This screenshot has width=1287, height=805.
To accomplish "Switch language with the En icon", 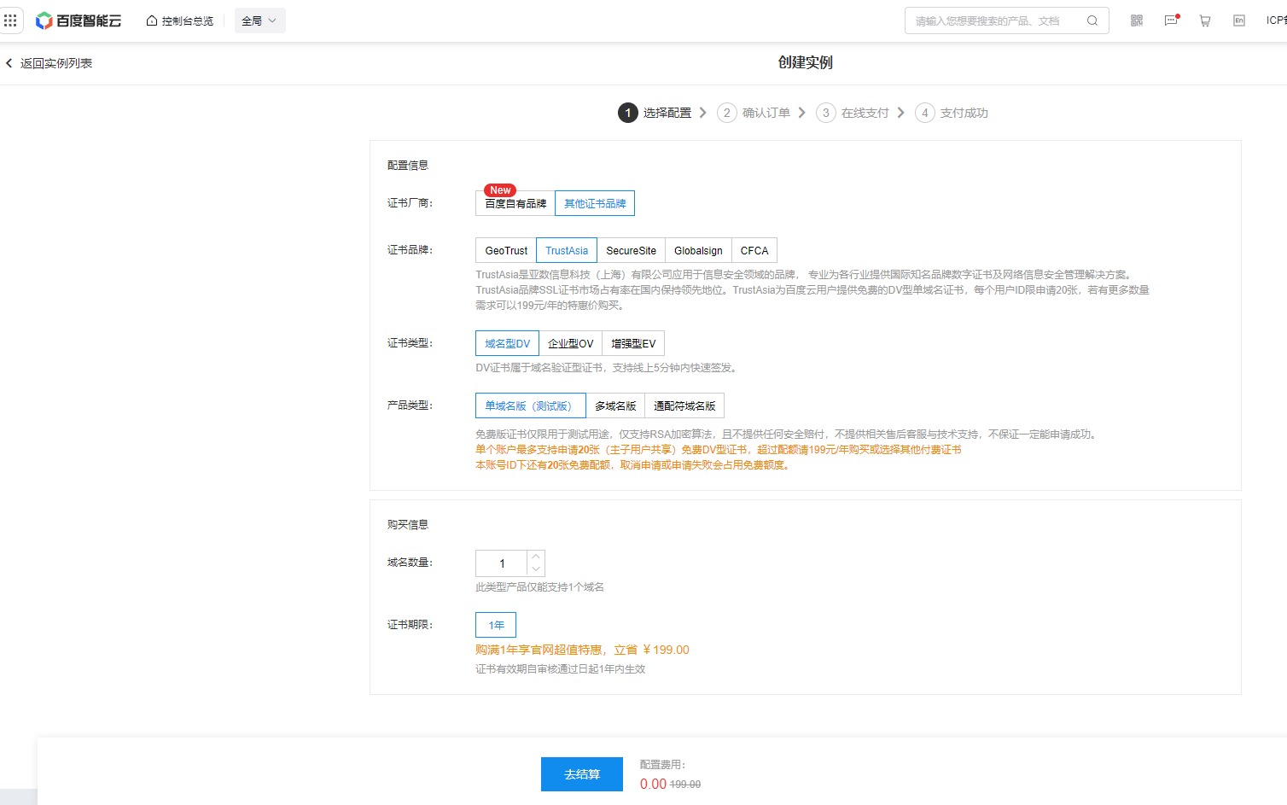I will [1239, 20].
